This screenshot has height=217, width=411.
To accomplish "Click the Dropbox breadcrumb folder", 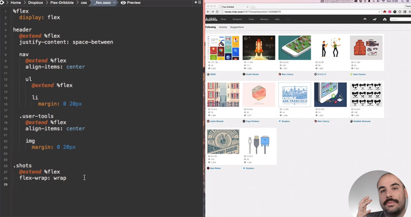I will (x=35, y=2).
